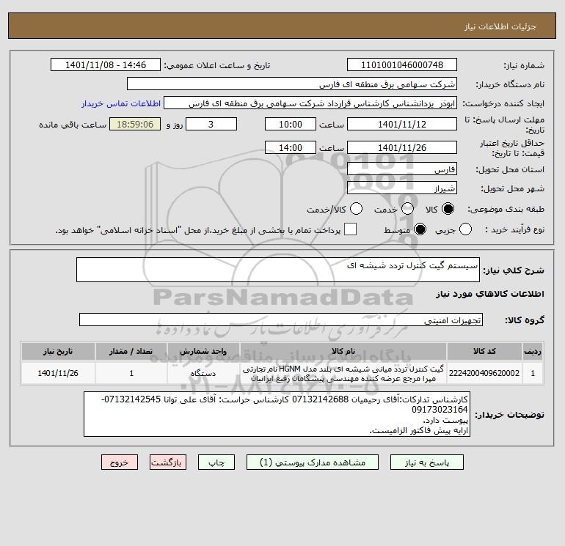Screen dimensions: 565x546
Task: Click the countdown timer 18:59:06
Action: [x=135, y=124]
